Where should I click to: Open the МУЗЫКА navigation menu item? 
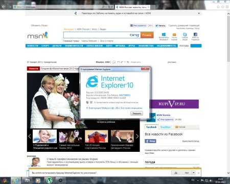pos(120,45)
